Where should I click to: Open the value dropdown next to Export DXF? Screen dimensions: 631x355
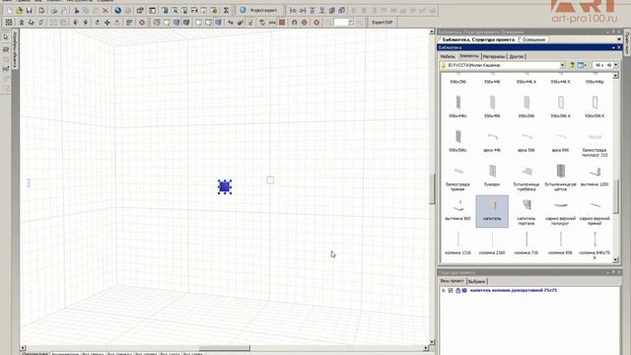351,22
